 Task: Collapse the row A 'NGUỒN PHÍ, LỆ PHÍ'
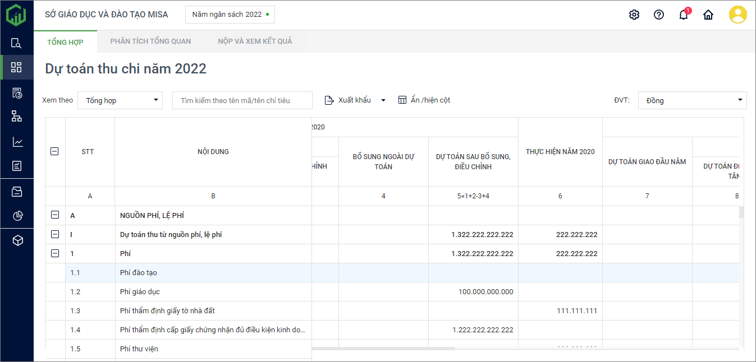tap(55, 215)
